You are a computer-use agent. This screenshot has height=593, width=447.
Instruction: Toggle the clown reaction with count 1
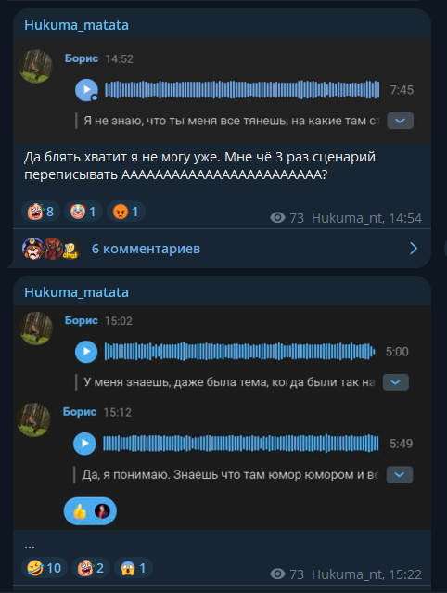click(83, 212)
